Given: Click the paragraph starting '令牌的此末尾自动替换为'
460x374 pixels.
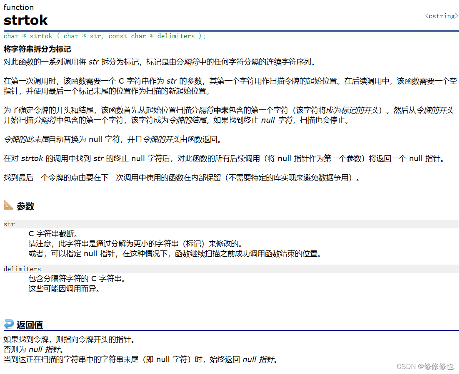Looking at the screenshot, I should 112,139.
